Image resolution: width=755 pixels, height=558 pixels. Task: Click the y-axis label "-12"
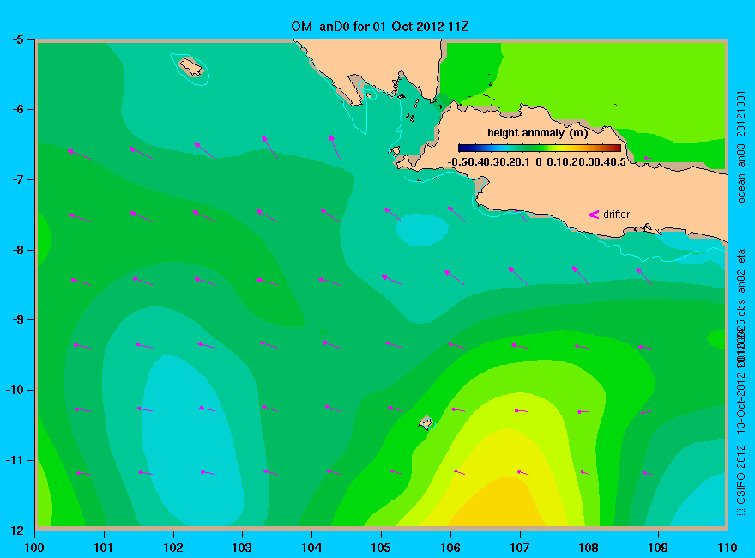coord(15,530)
